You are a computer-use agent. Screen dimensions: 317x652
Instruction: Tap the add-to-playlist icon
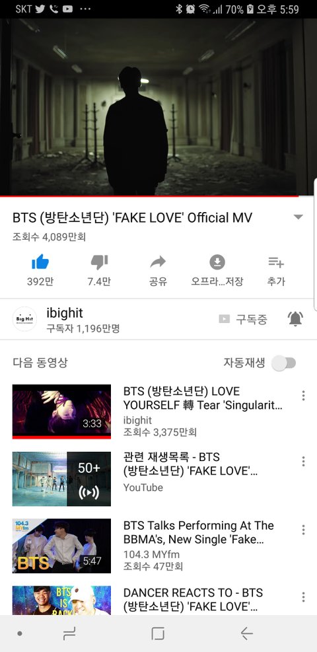click(x=276, y=262)
